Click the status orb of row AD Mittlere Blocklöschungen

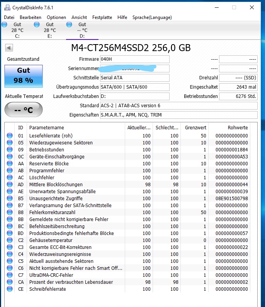click(10, 184)
